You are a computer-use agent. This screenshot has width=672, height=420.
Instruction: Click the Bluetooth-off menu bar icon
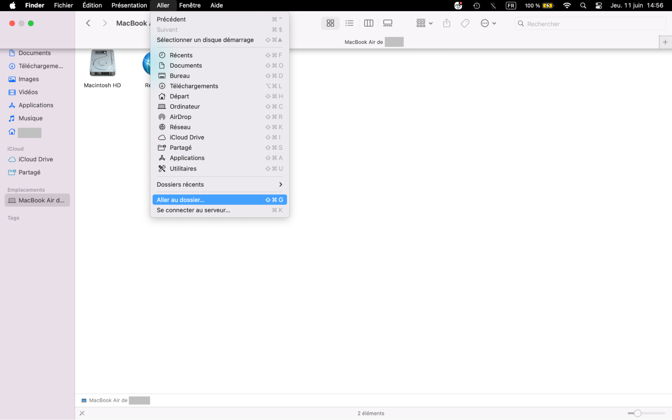click(x=493, y=5)
